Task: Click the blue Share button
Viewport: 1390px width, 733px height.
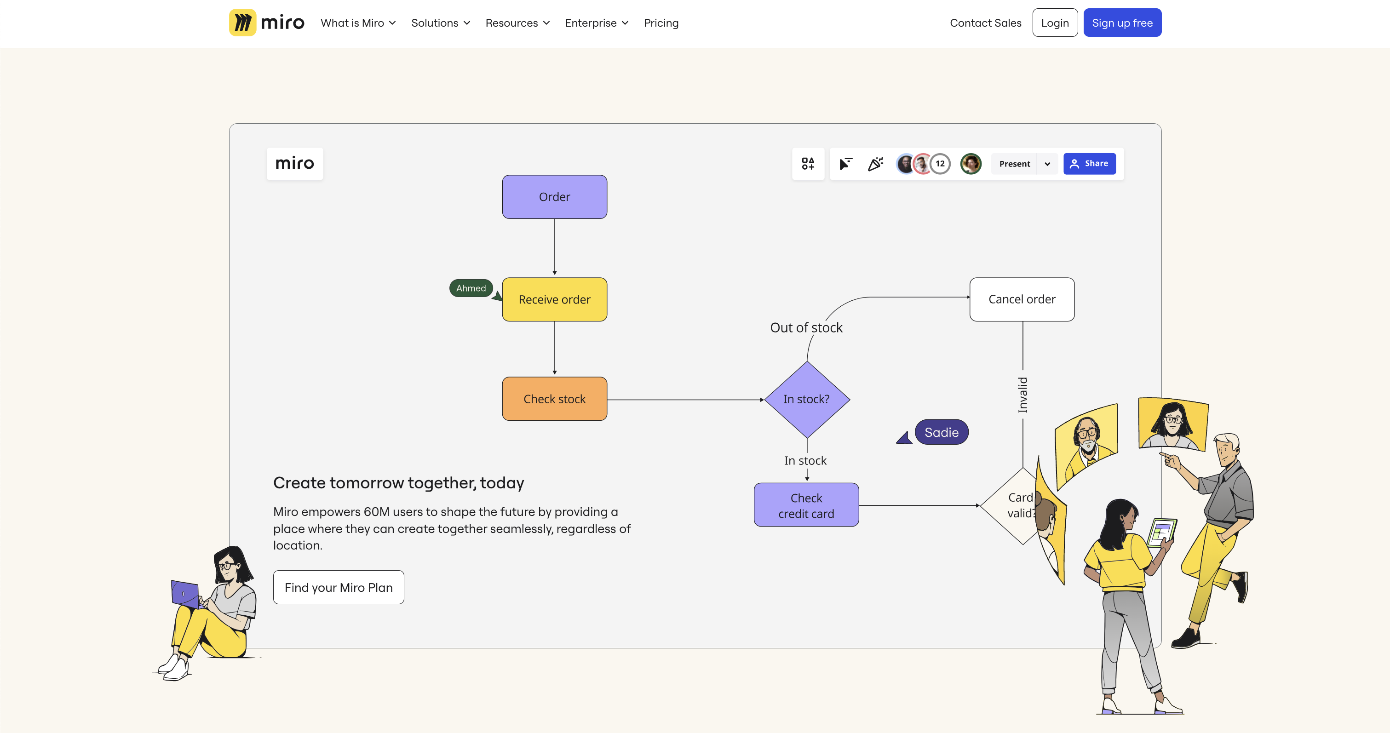Action: pyautogui.click(x=1090, y=163)
